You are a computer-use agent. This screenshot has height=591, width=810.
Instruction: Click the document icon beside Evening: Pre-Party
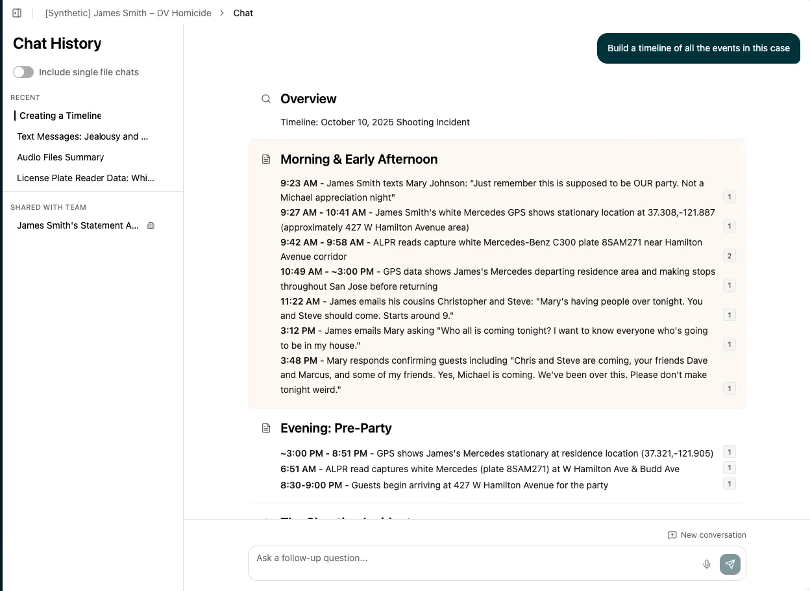pos(265,427)
